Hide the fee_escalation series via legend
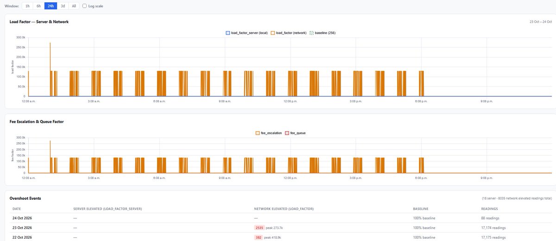Viewport: 556px width, 241px height. click(x=269, y=133)
